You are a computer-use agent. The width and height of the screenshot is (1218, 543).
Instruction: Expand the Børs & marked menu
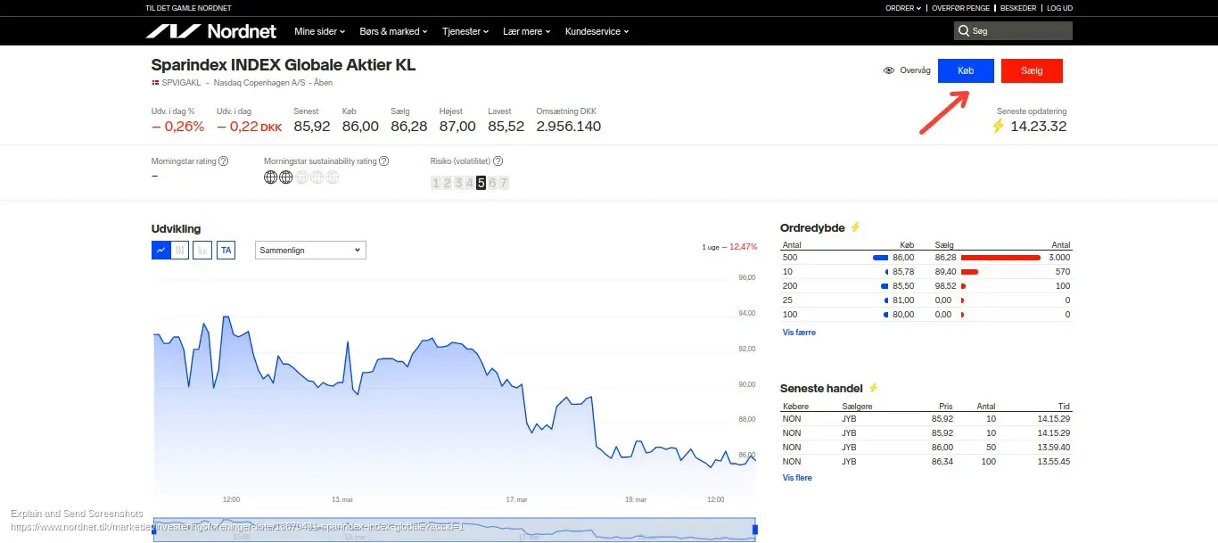point(393,31)
